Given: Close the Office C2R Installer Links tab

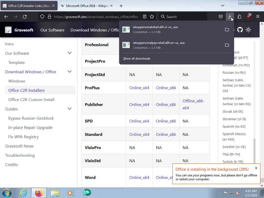Looking at the screenshot, I should [53, 6].
